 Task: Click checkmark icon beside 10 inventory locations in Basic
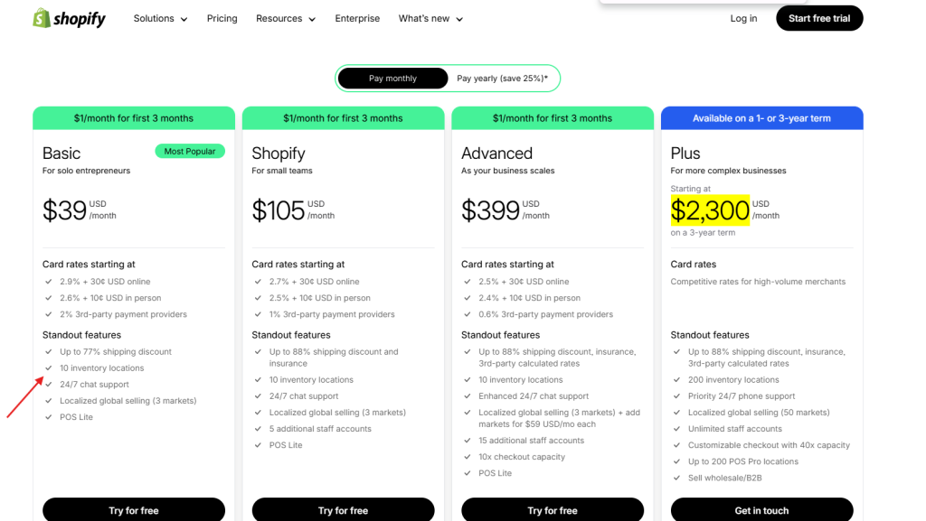(48, 368)
